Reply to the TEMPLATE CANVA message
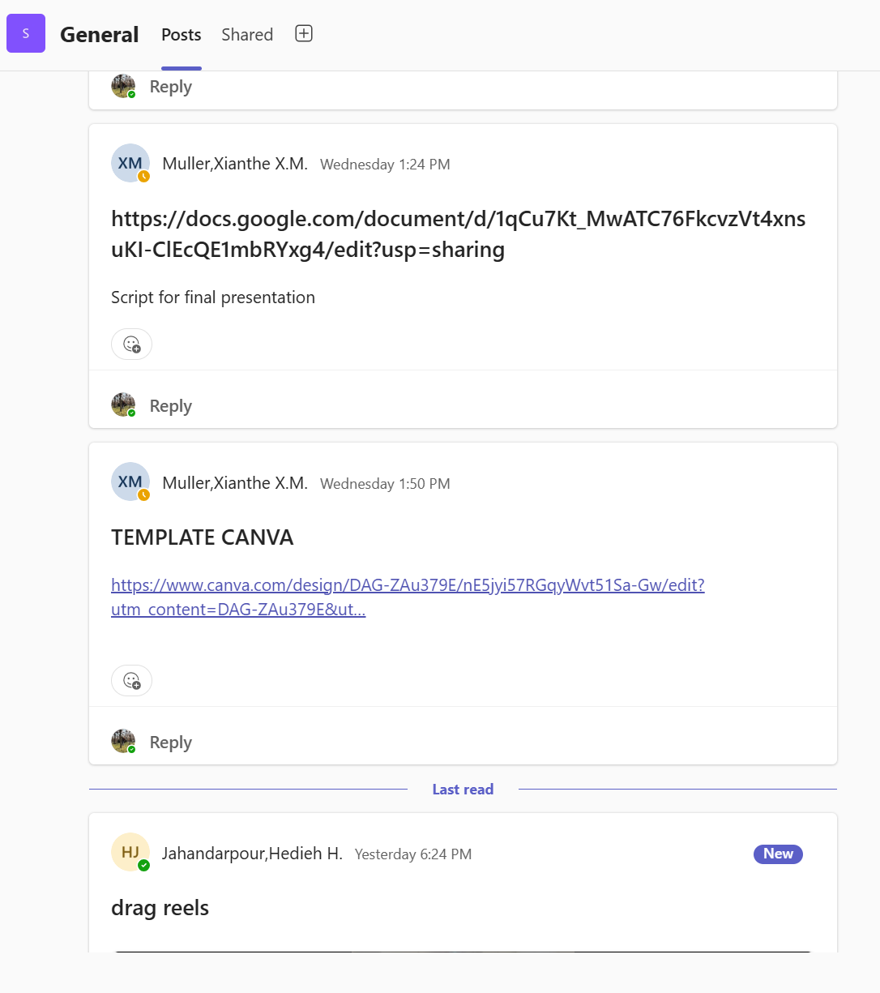The width and height of the screenshot is (880, 993). [x=170, y=741]
